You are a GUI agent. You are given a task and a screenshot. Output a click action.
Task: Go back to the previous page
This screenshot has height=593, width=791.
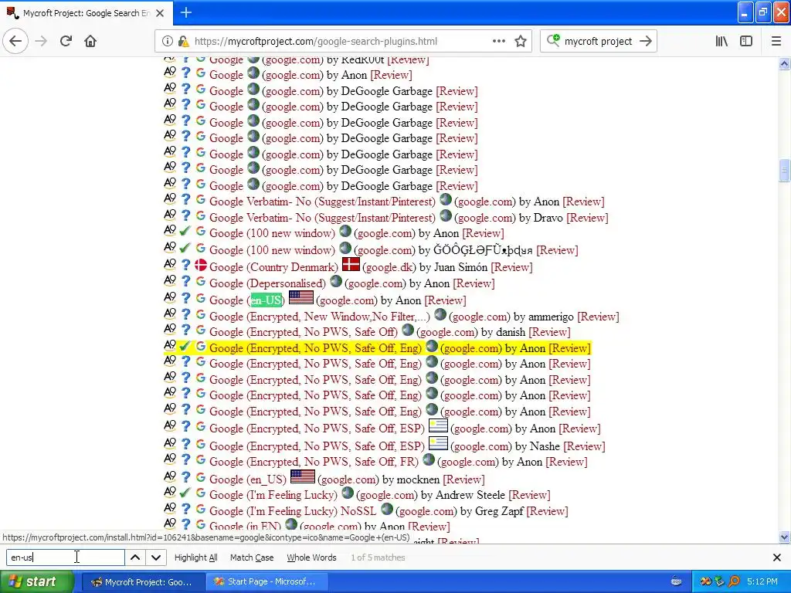tap(15, 42)
